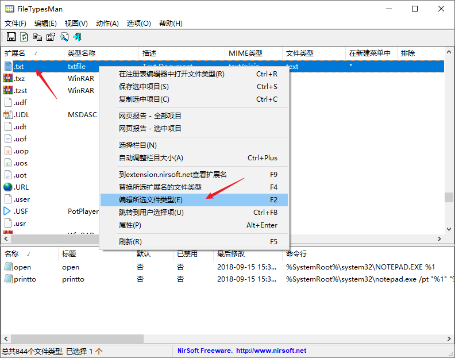Viewport: 455px width, 358px height.
Task: Click the .txz WinRAR archive icon
Action: 8,78
